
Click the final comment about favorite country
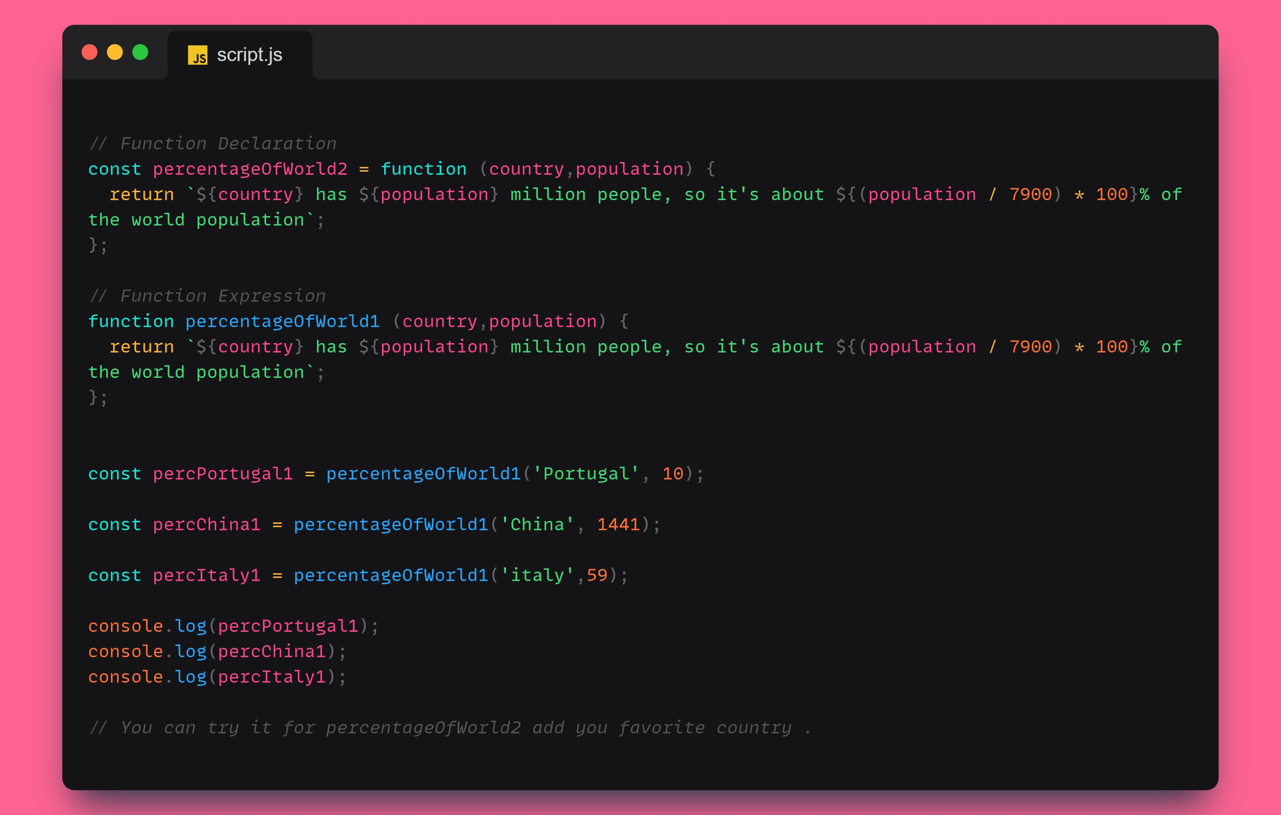(x=450, y=727)
